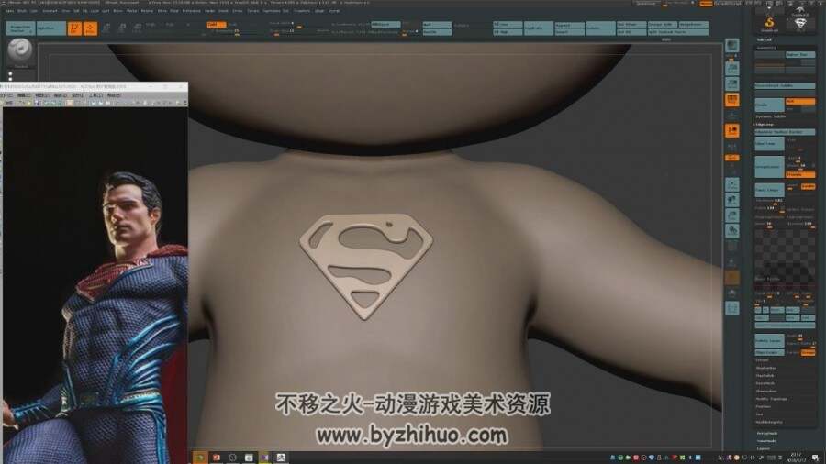Click the Divide button
The height and width of the screenshot is (464, 826).
769,105
